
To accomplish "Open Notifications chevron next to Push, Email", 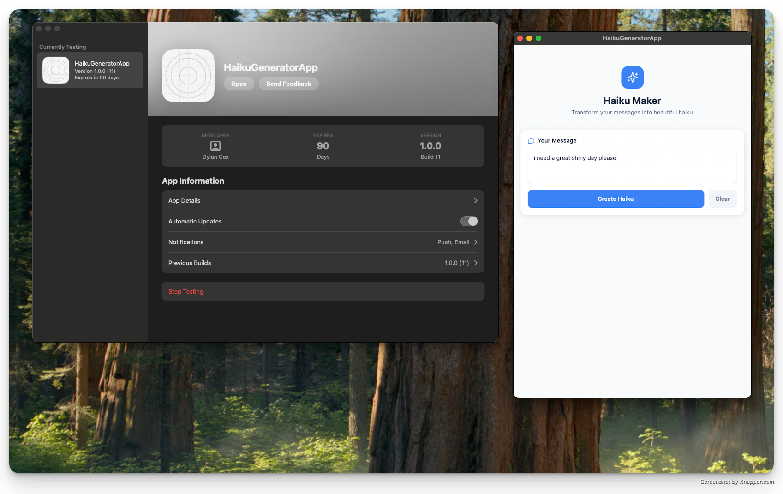I will [476, 242].
